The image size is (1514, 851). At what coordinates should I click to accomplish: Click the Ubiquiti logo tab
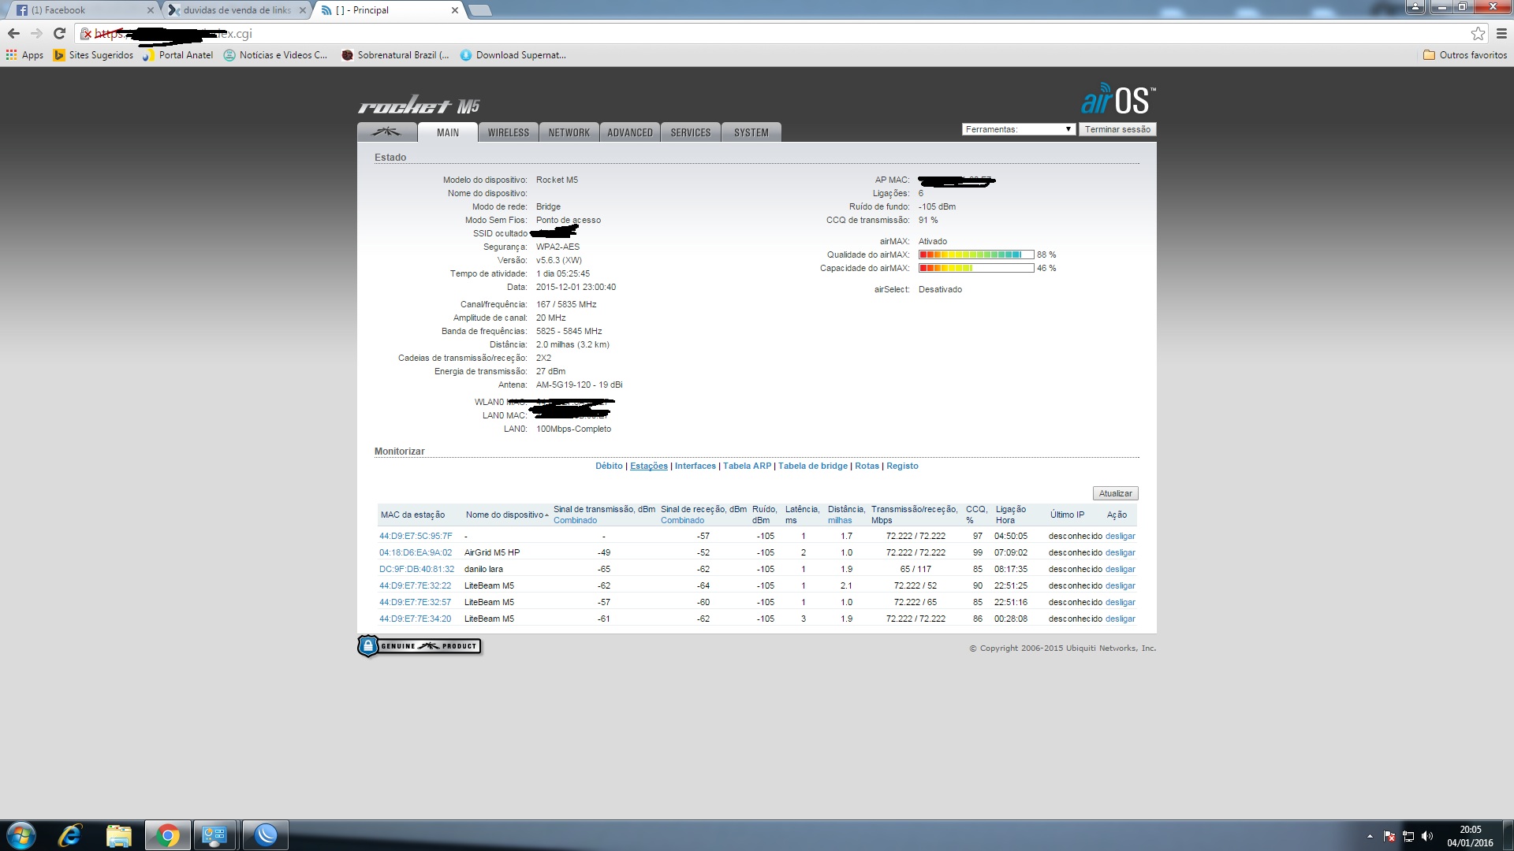pyautogui.click(x=386, y=132)
